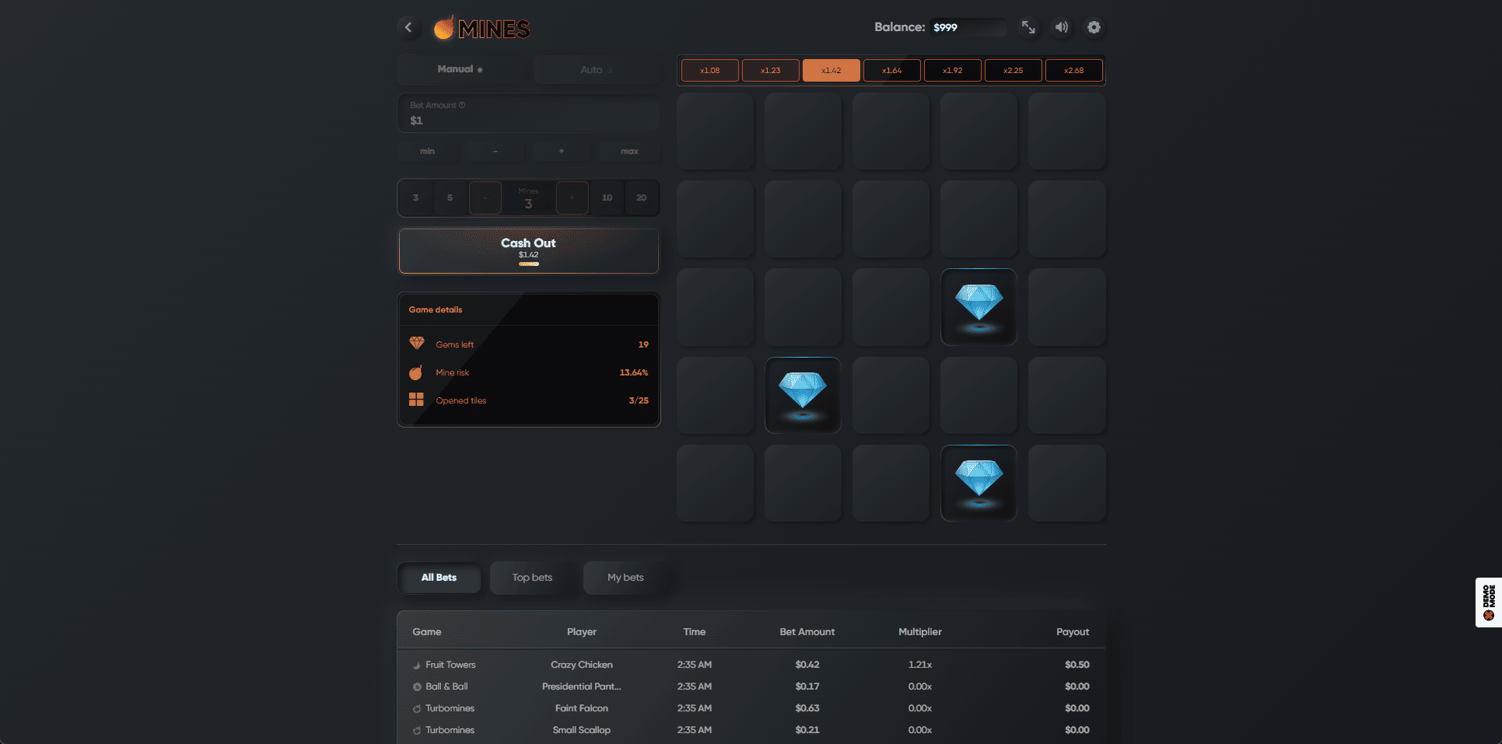Select 3 mines preset
The width and height of the screenshot is (1502, 744).
(x=415, y=197)
